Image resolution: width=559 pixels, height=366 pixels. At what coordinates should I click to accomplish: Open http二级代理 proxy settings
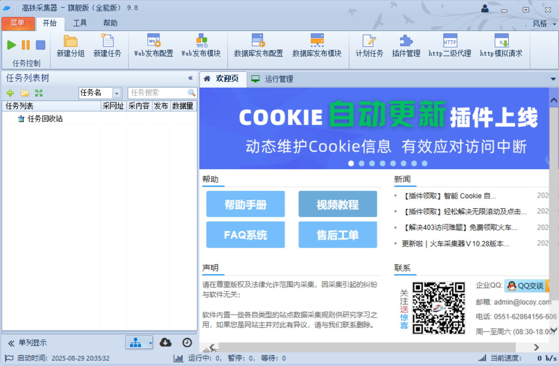(x=450, y=46)
